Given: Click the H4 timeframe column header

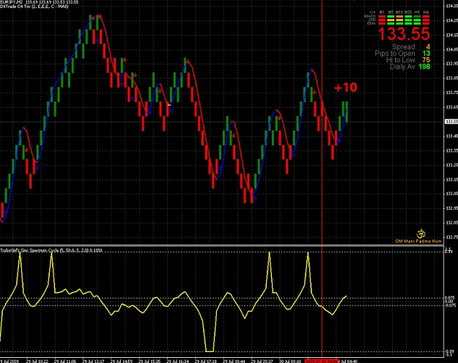Looking at the screenshot, I should 426,12.
